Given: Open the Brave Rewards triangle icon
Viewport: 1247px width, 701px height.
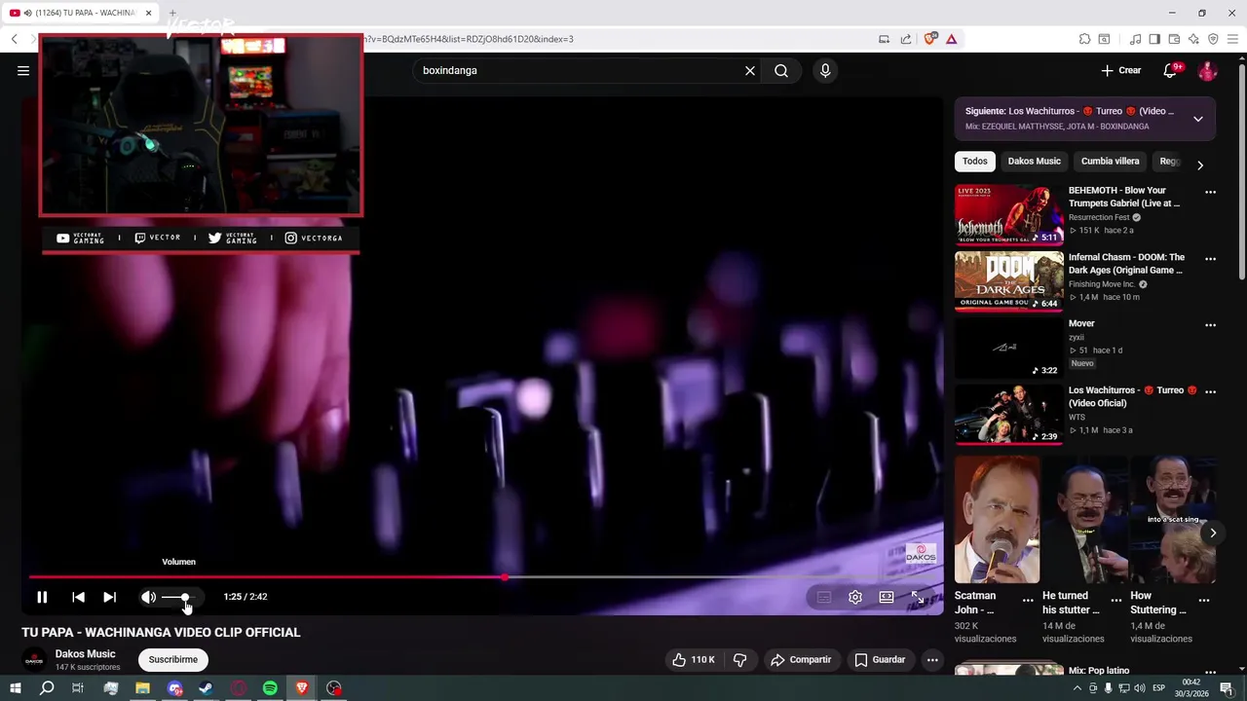Looking at the screenshot, I should (x=952, y=39).
